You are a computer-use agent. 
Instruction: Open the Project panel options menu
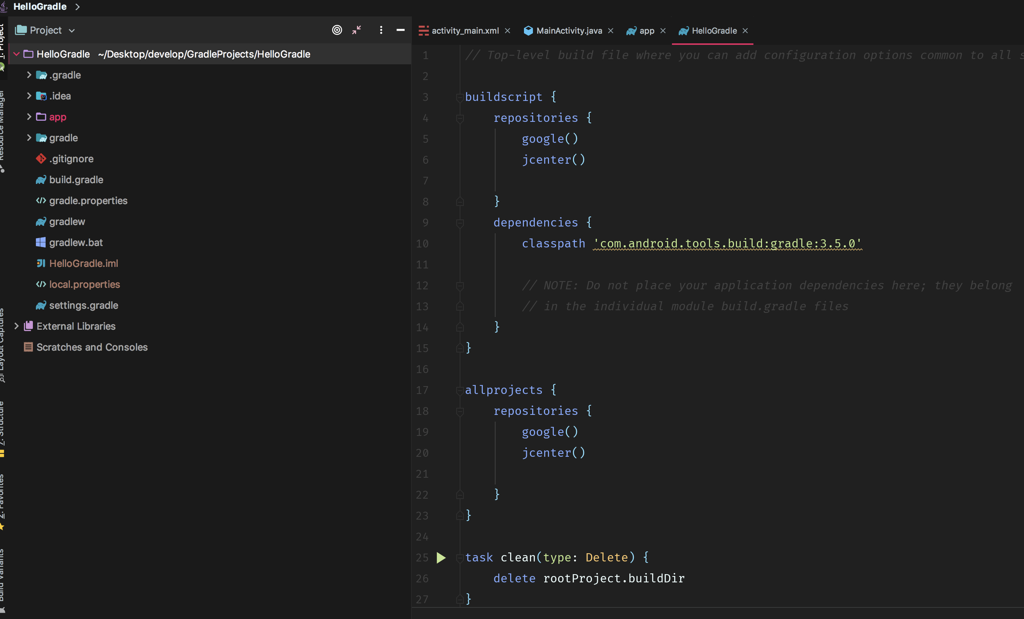[x=381, y=30]
